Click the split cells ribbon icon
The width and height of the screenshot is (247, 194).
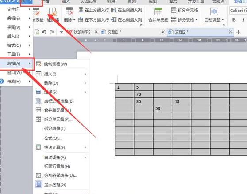[x=174, y=10]
